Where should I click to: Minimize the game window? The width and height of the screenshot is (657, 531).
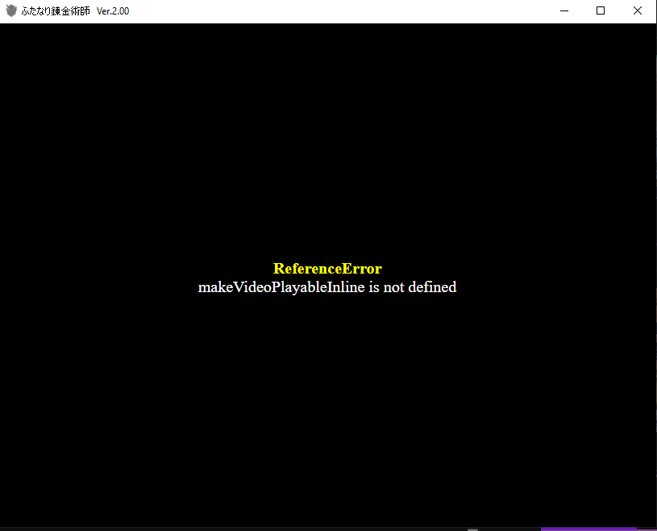(563, 11)
